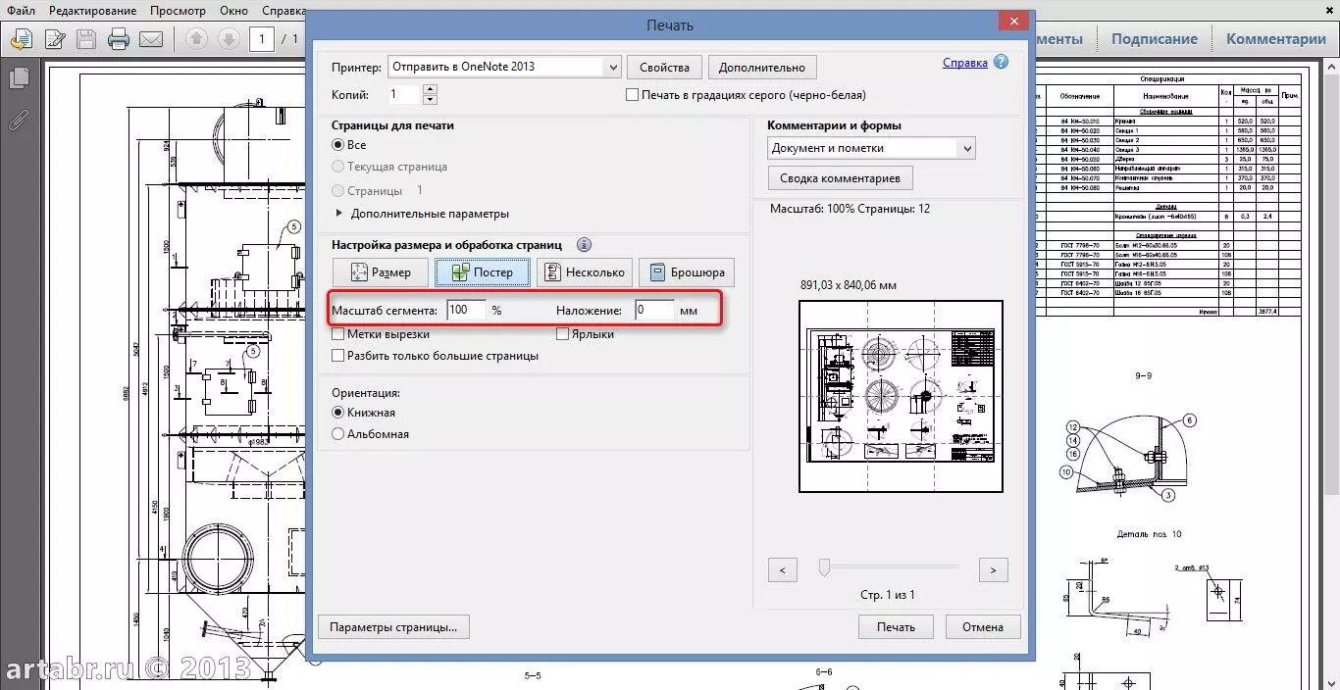Screen dimensions: 1340x690
Task: Click the Print icon in the toolbar
Action: pyautogui.click(x=117, y=38)
